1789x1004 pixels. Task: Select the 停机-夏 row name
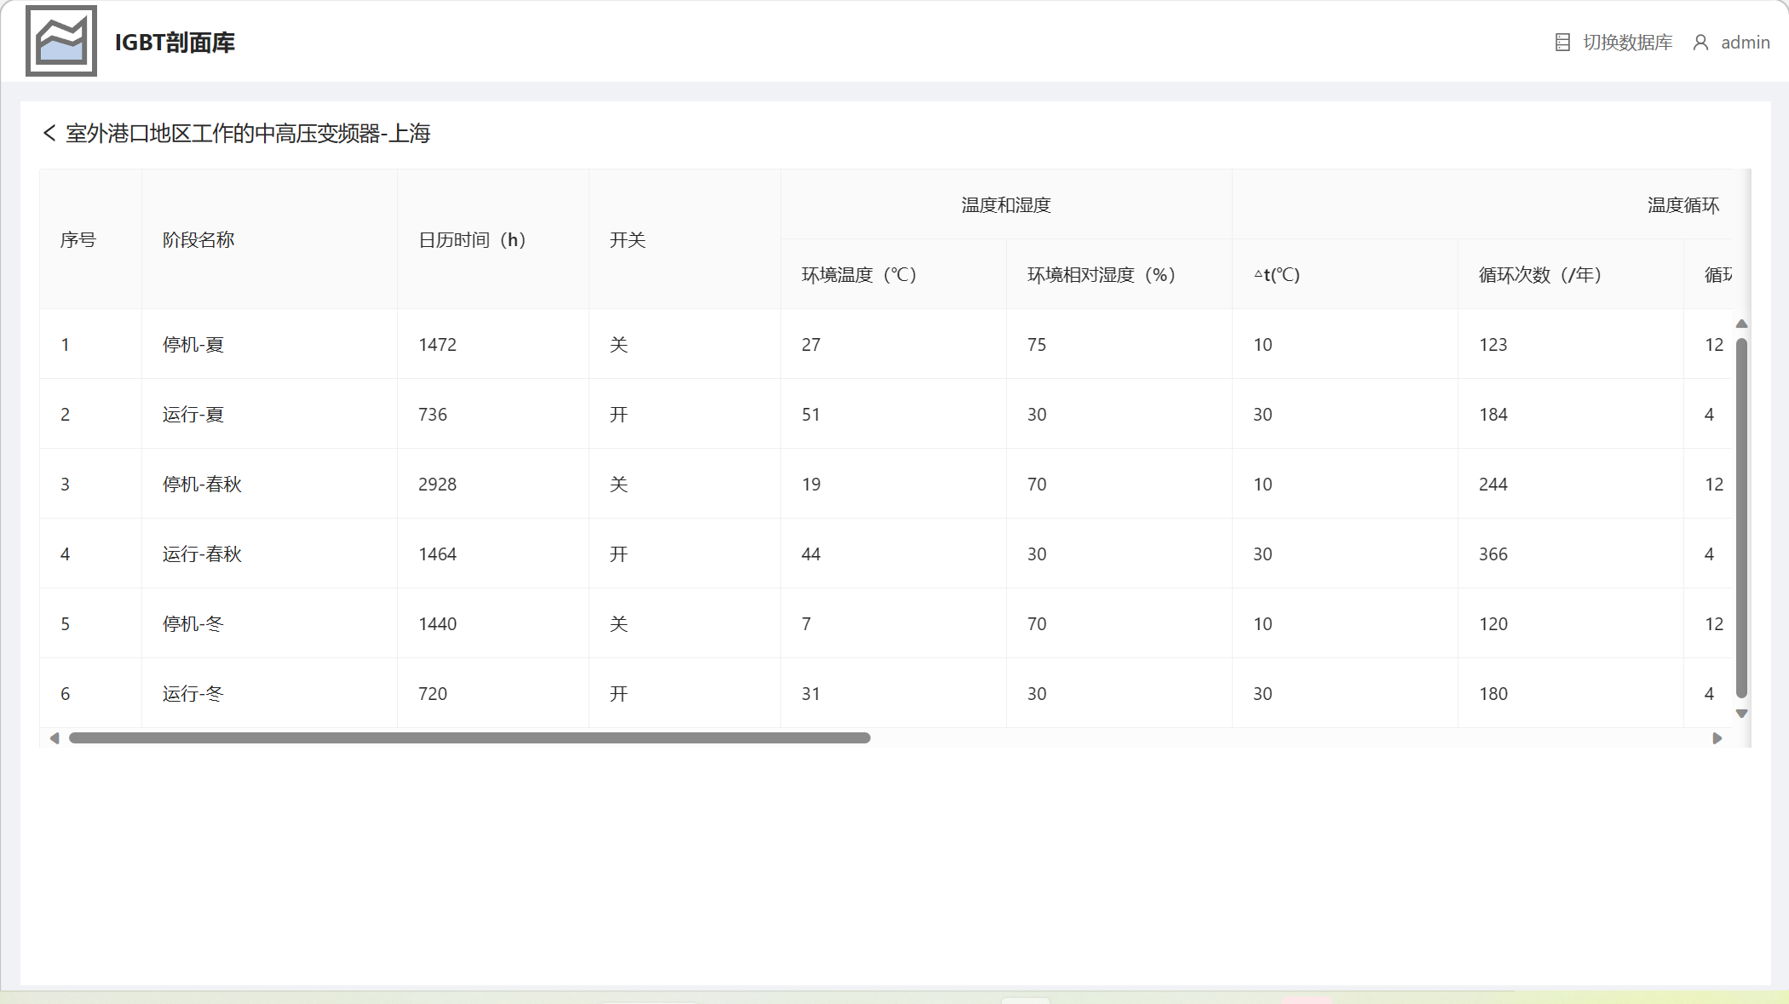[x=193, y=345]
